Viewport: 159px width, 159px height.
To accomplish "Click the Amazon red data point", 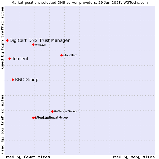I will pos(33,45).
